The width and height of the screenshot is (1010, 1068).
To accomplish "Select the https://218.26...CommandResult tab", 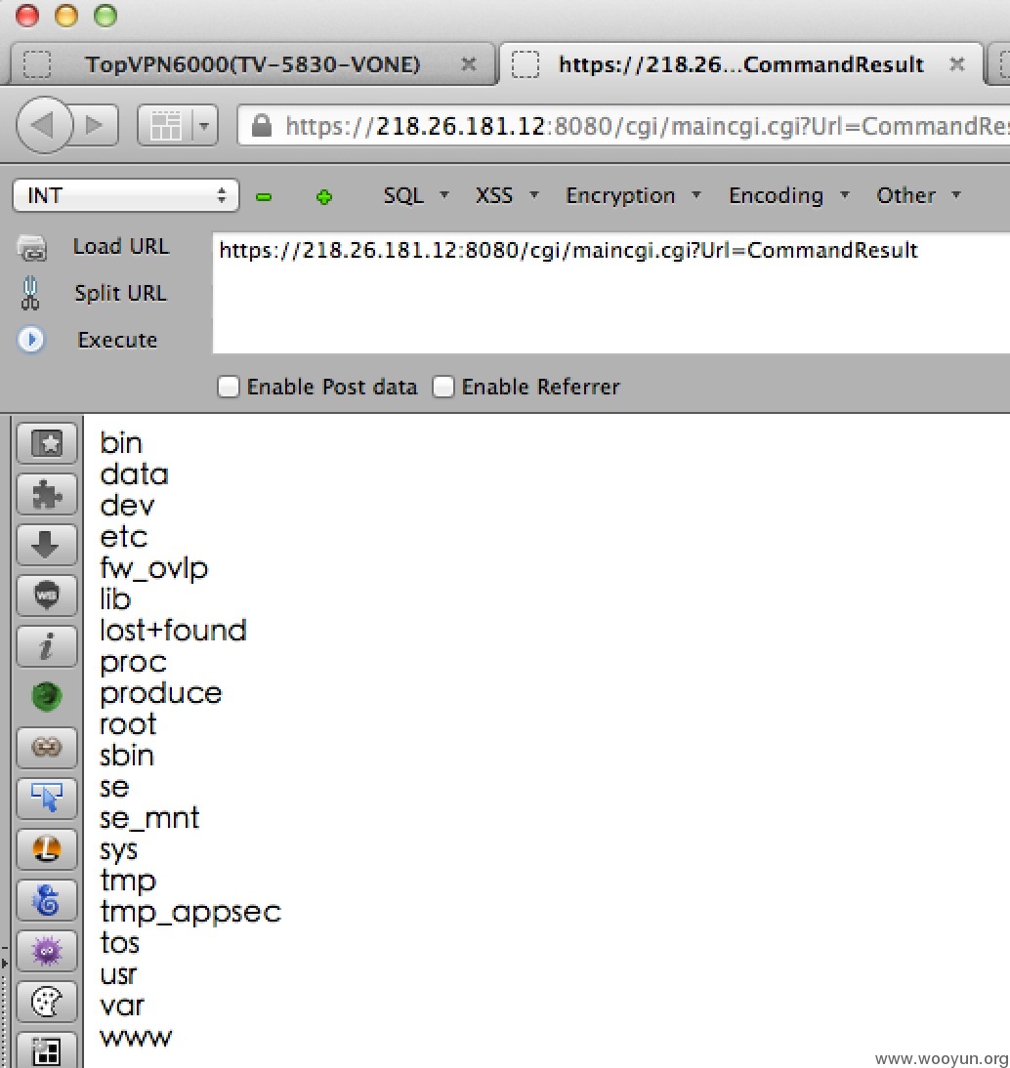I will [740, 64].
